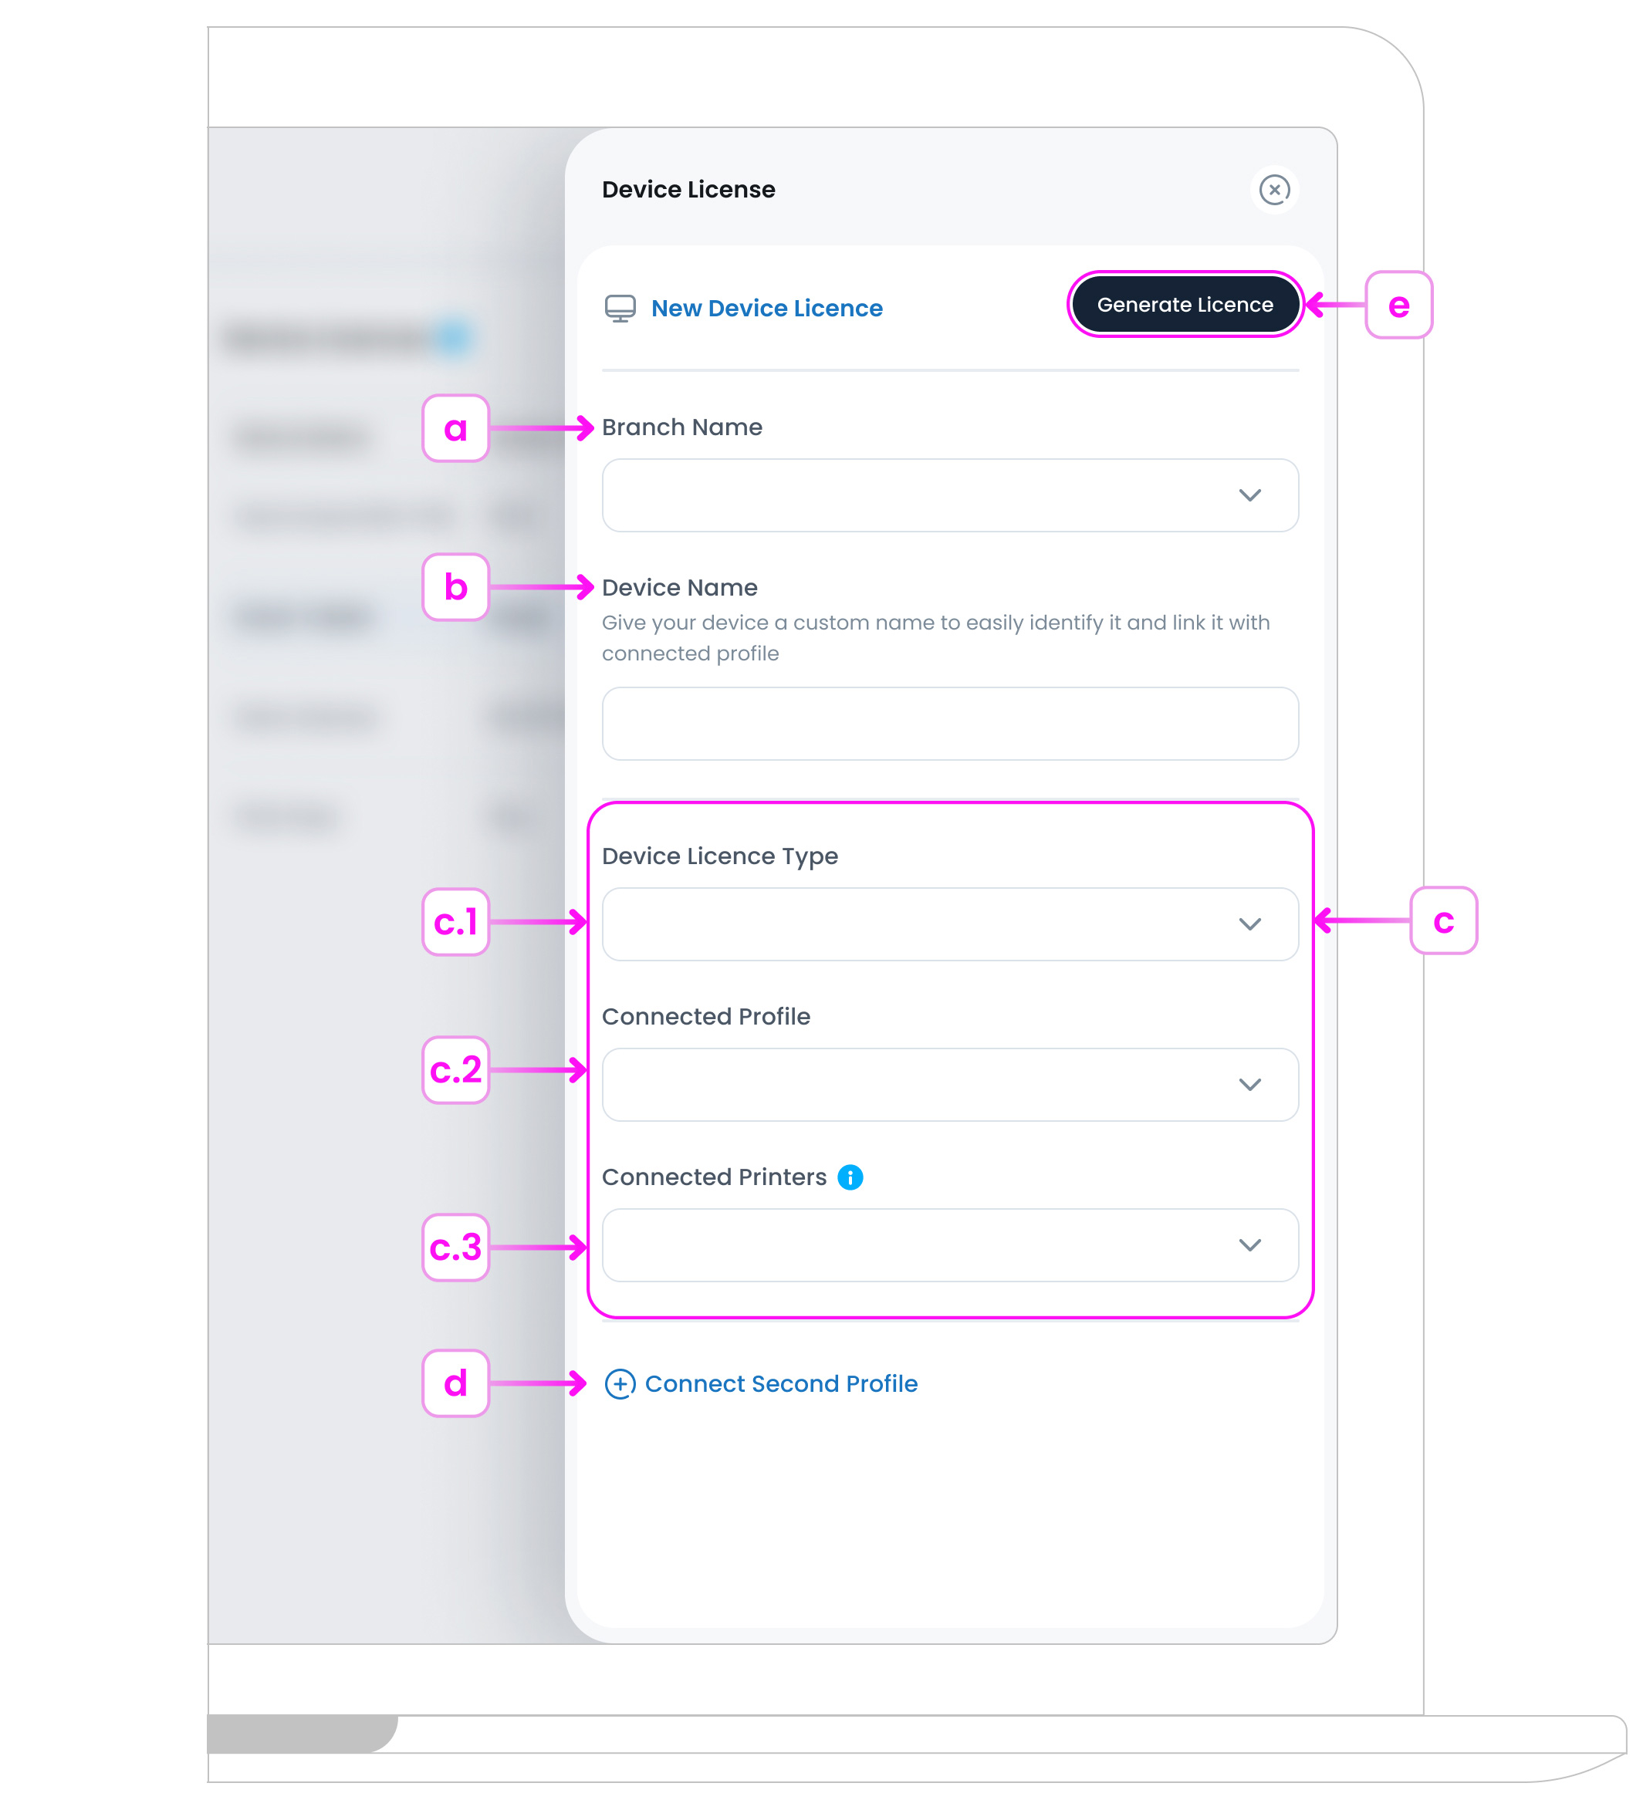
Task: Expand the Device Licence Type dropdown
Action: [950, 925]
